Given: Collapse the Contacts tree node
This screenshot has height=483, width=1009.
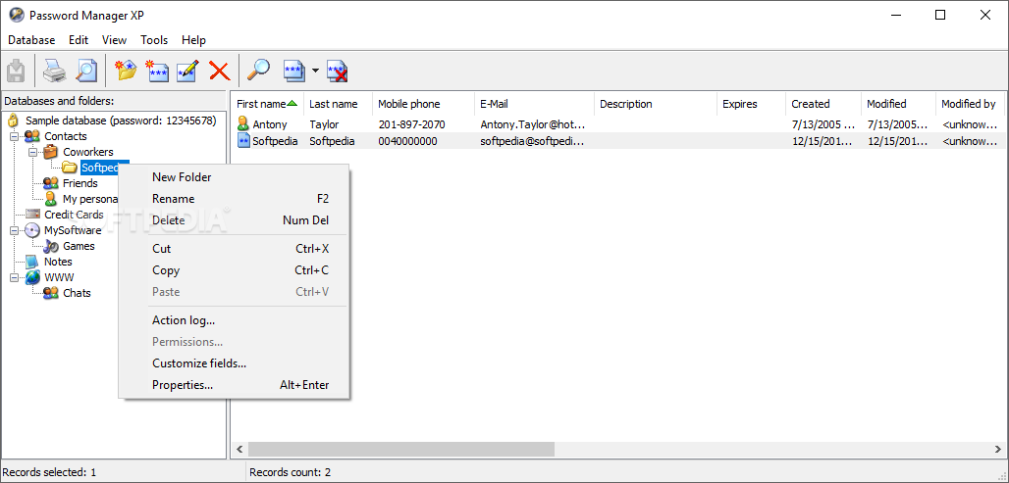Looking at the screenshot, I should (x=14, y=136).
